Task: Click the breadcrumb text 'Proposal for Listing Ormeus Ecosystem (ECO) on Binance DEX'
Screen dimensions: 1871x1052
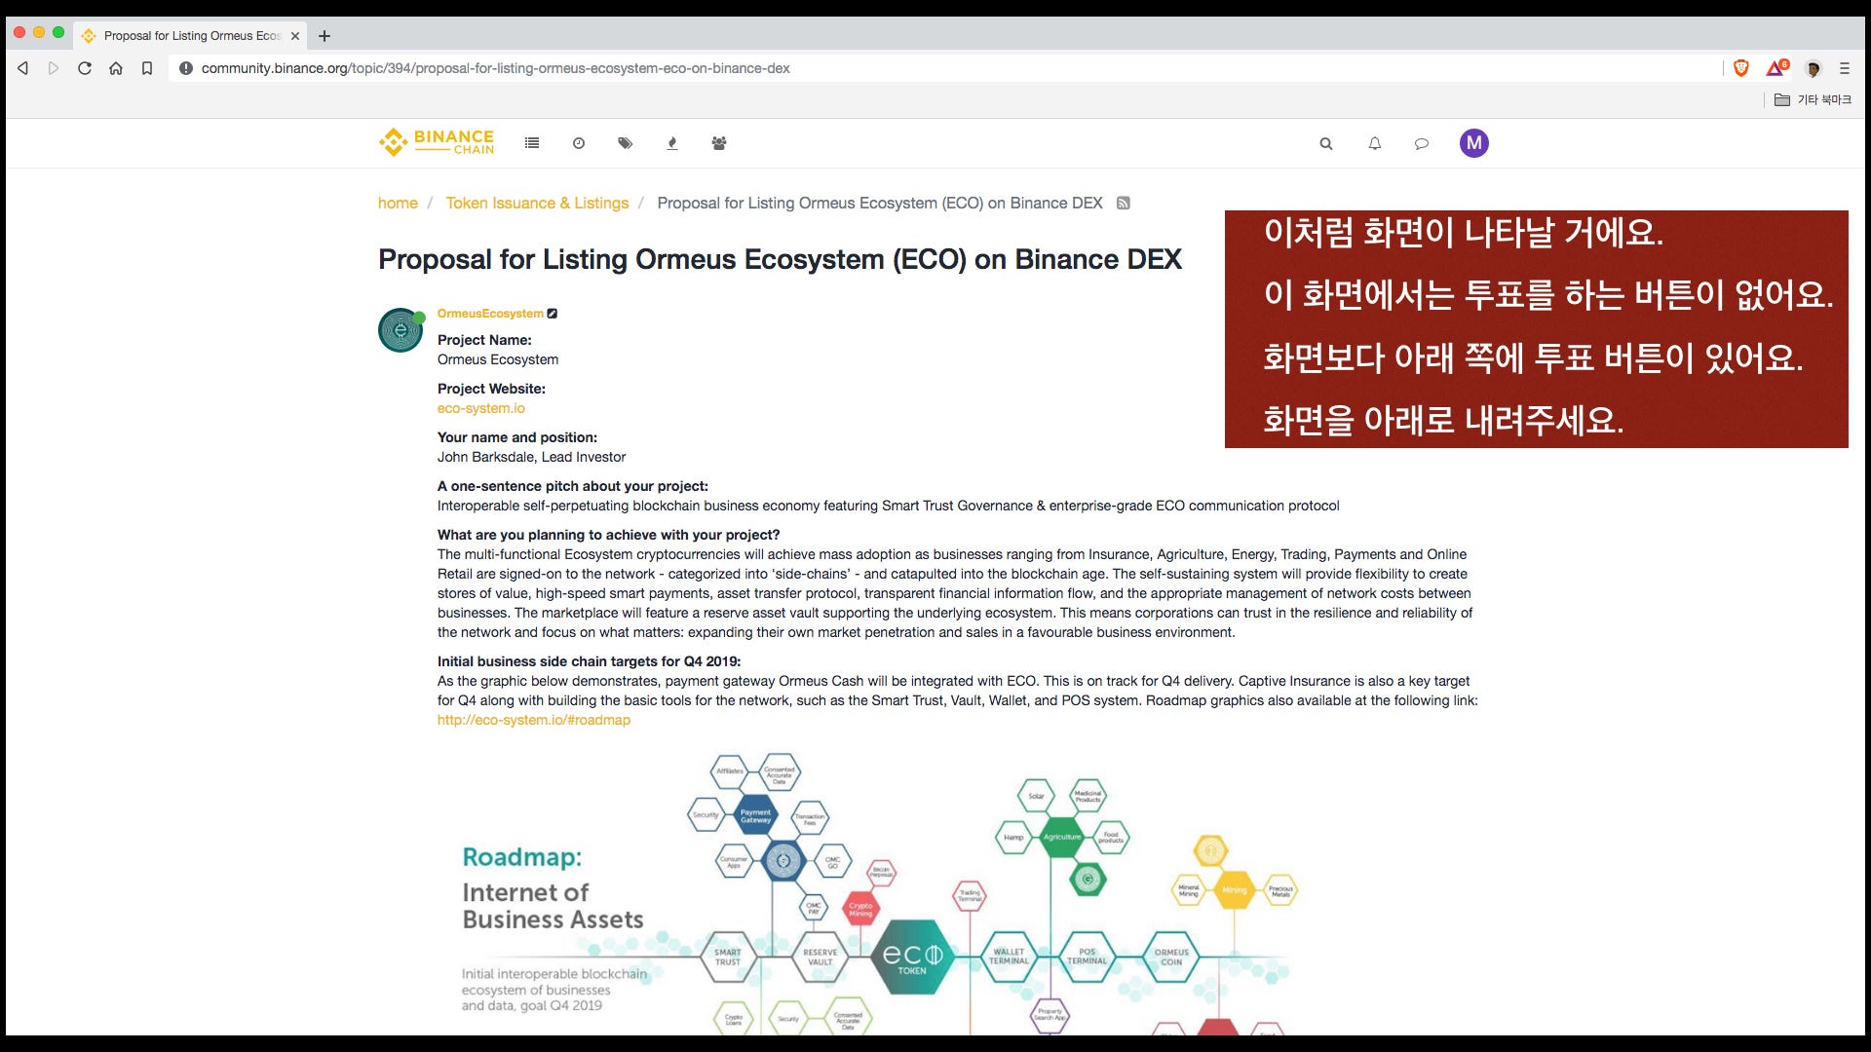Action: [x=880, y=203]
